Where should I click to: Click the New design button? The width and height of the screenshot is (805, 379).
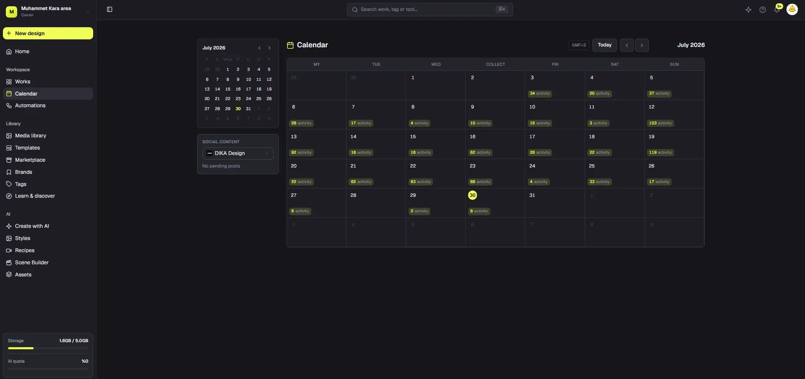pyautogui.click(x=48, y=34)
